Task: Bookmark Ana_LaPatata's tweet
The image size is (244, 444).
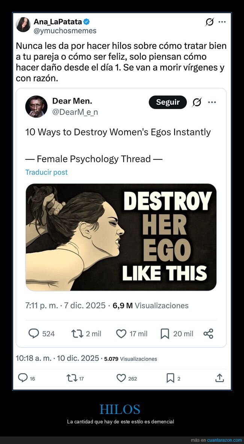Action: (170, 378)
